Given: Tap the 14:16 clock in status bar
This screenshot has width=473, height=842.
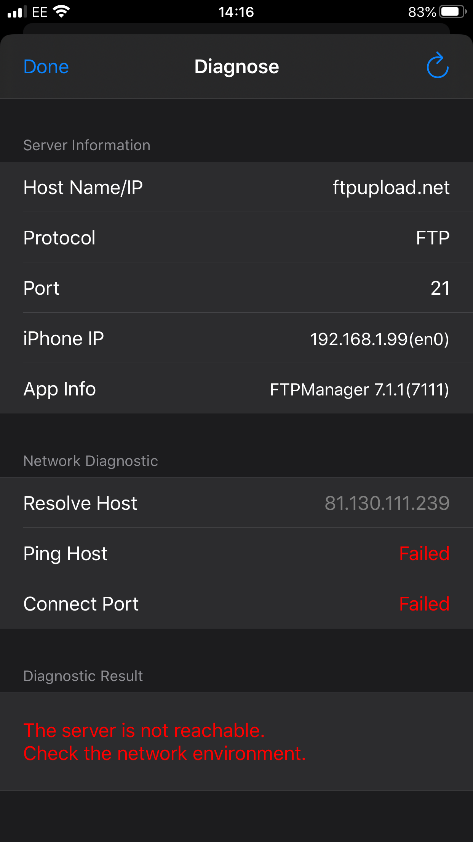Looking at the screenshot, I should [x=236, y=12].
